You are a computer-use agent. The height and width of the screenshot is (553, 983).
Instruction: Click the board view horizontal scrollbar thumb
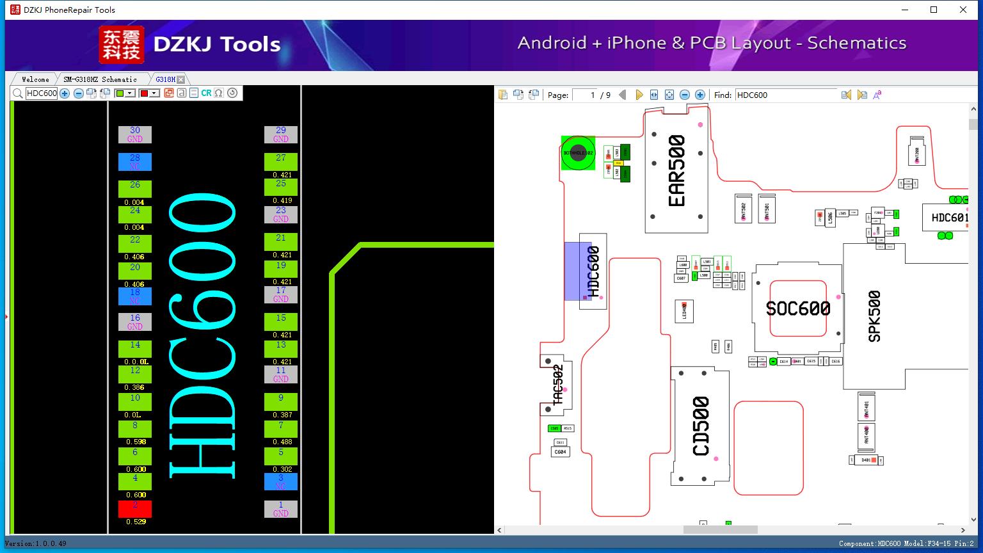[720, 530]
